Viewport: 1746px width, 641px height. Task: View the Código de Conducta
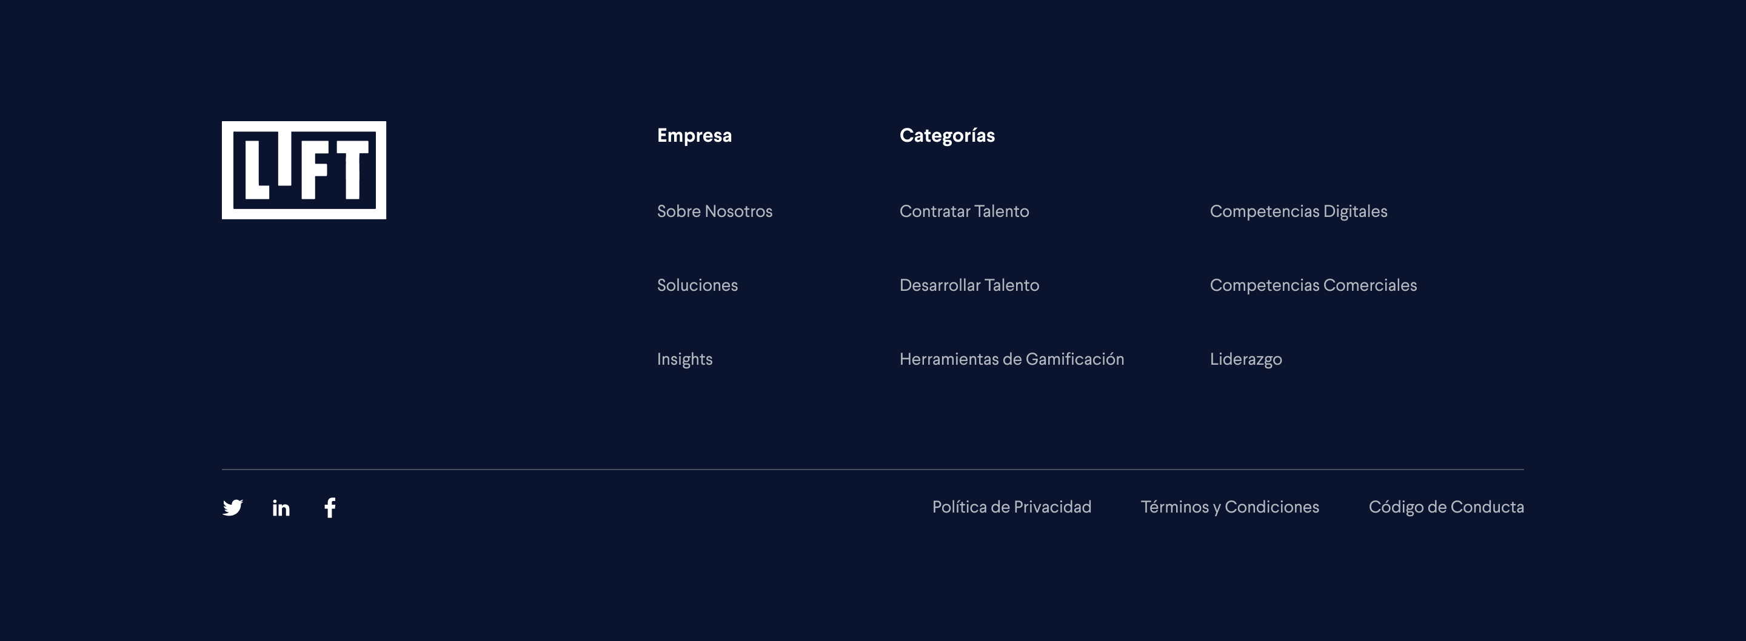coord(1446,507)
